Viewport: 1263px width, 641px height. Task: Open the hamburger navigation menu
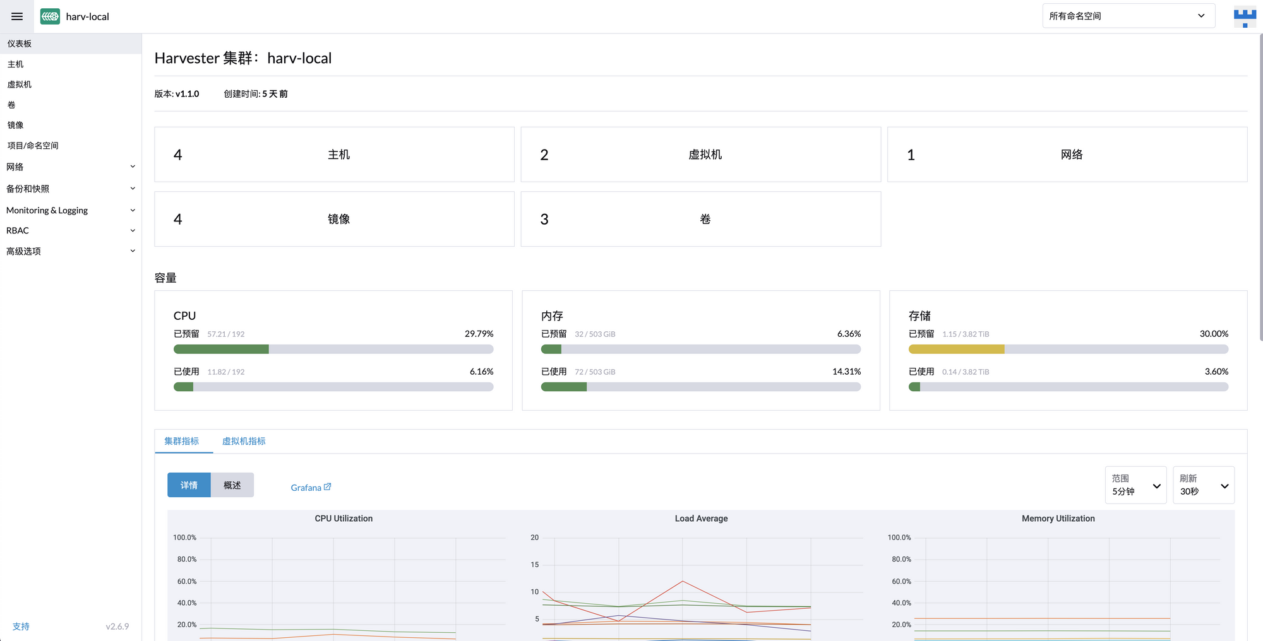(16, 16)
